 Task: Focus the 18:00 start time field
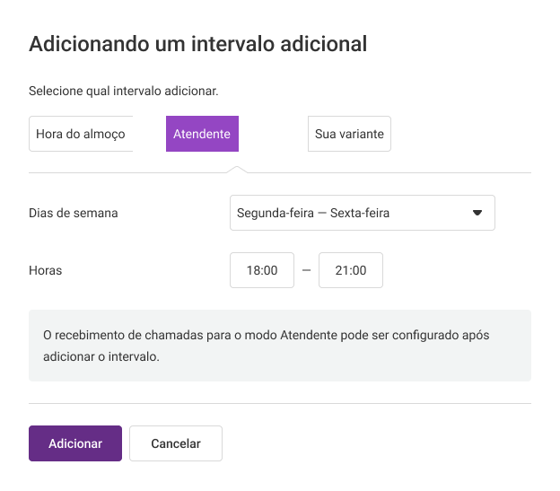[262, 270]
